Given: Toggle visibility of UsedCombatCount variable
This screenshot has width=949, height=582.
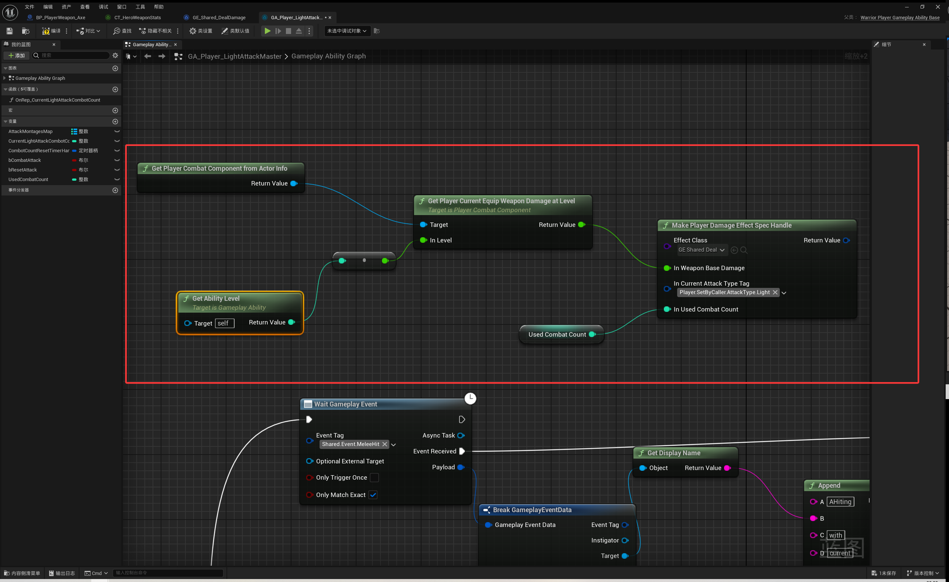Looking at the screenshot, I should pos(117,180).
